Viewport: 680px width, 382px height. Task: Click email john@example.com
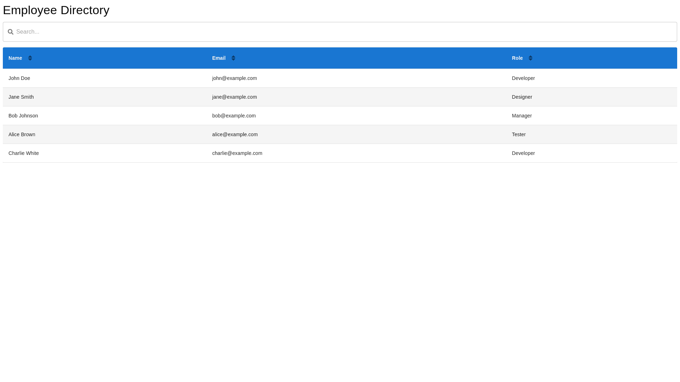234,78
